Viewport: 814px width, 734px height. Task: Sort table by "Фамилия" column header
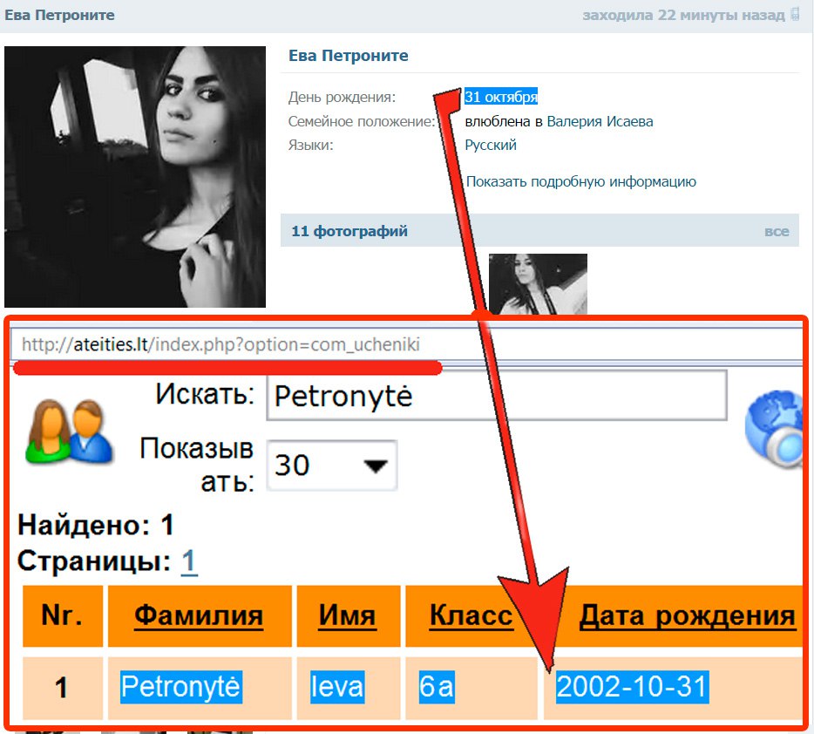(x=199, y=616)
